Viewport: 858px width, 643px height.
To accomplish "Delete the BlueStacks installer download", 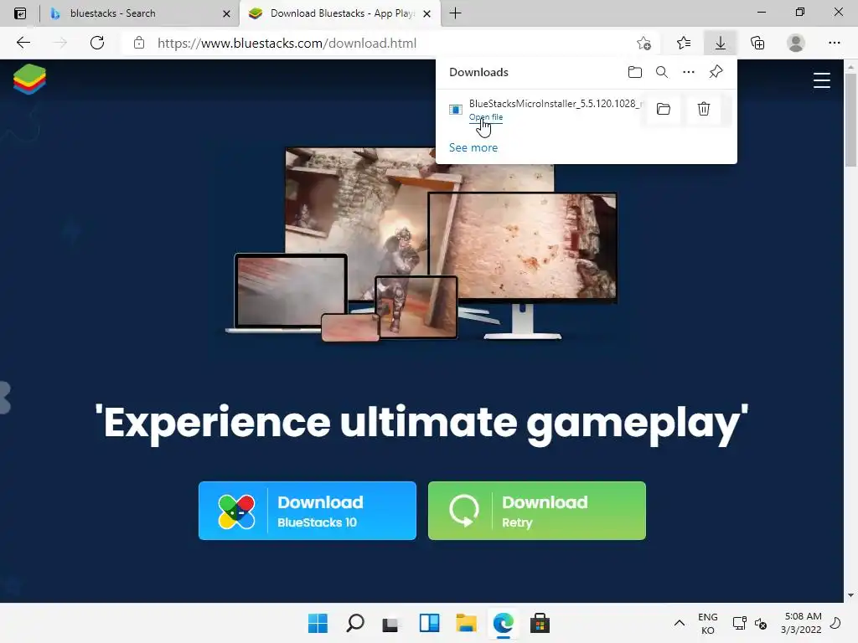I will [x=704, y=109].
